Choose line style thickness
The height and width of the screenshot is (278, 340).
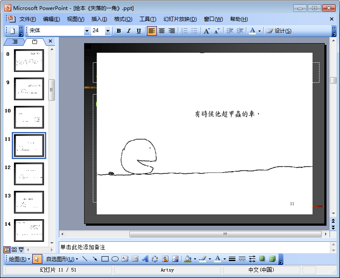coord(232,259)
